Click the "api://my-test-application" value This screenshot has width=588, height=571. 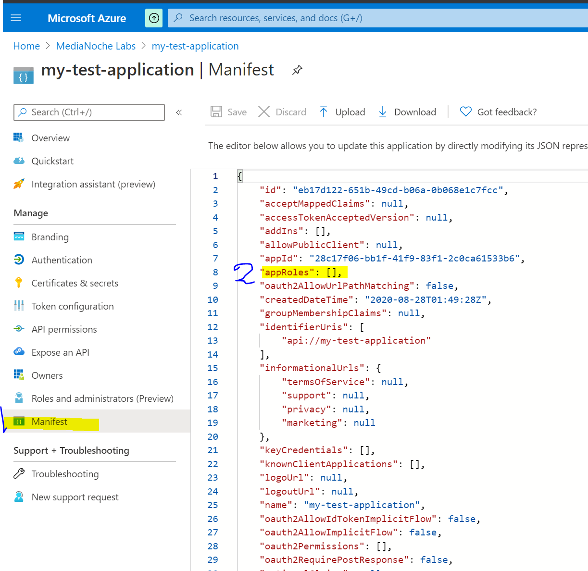click(x=356, y=341)
